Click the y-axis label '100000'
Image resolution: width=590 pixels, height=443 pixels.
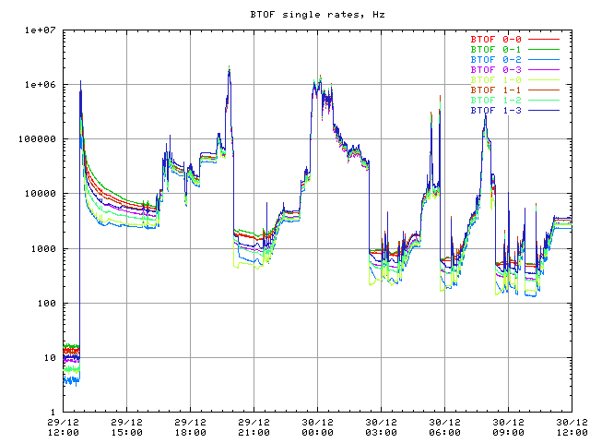(37, 139)
